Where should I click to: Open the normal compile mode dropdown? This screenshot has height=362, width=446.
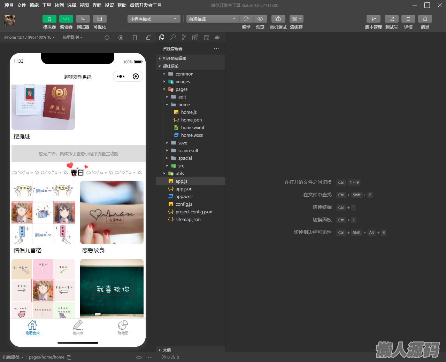pyautogui.click(x=212, y=19)
